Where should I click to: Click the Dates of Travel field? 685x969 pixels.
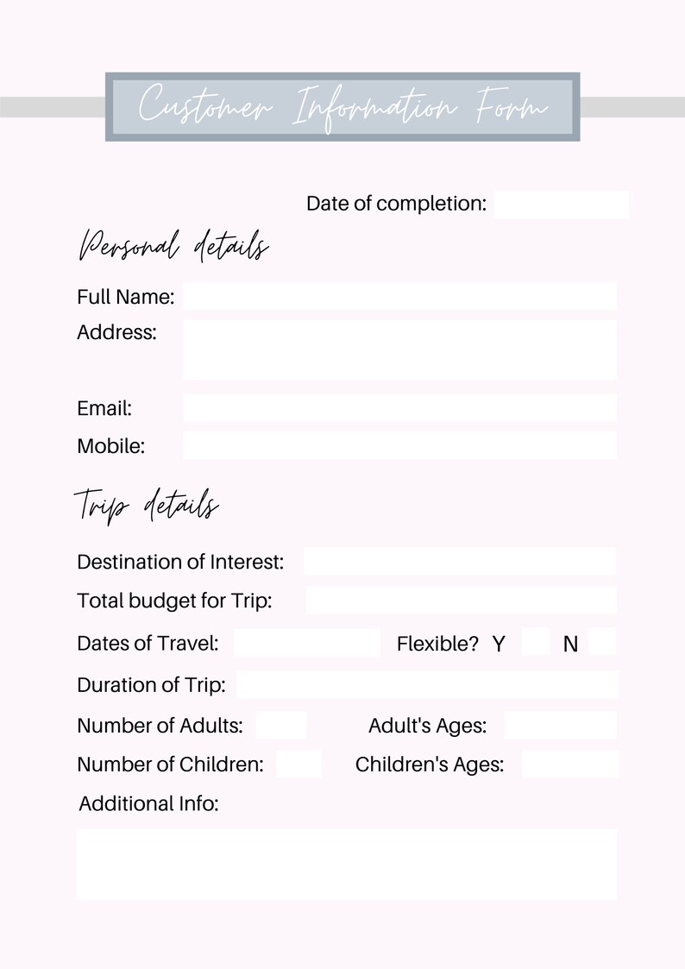pyautogui.click(x=307, y=643)
